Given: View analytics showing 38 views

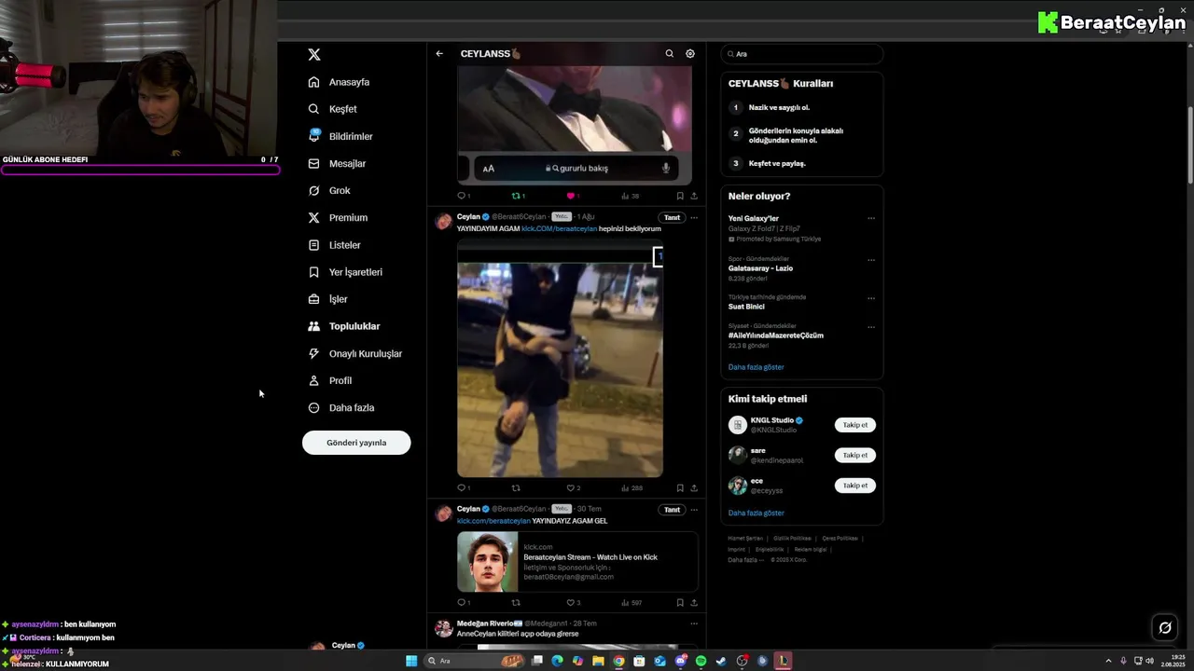Looking at the screenshot, I should 630,196.
